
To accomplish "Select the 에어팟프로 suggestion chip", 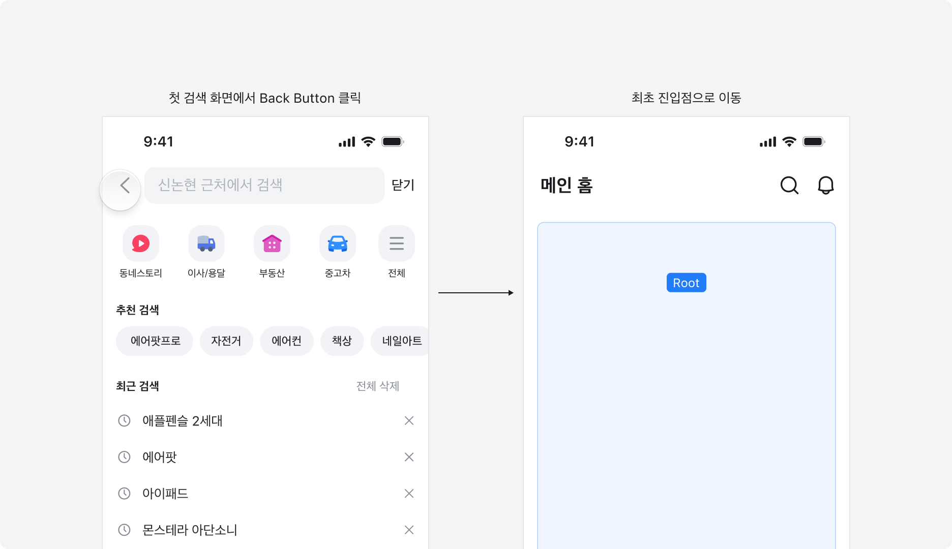I will (x=155, y=341).
